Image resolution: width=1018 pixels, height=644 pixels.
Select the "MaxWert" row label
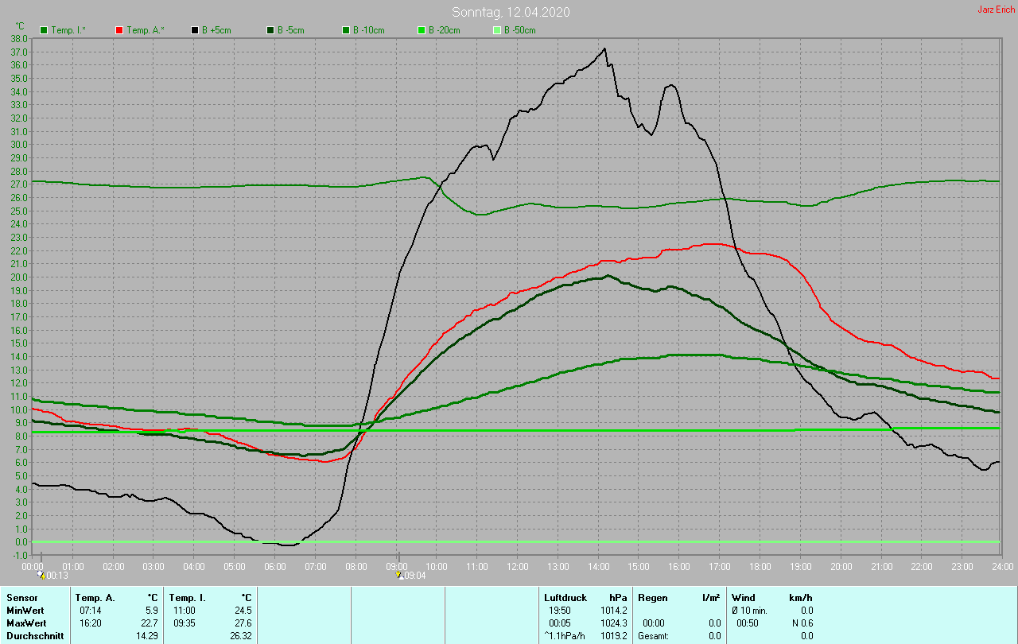[x=25, y=623]
